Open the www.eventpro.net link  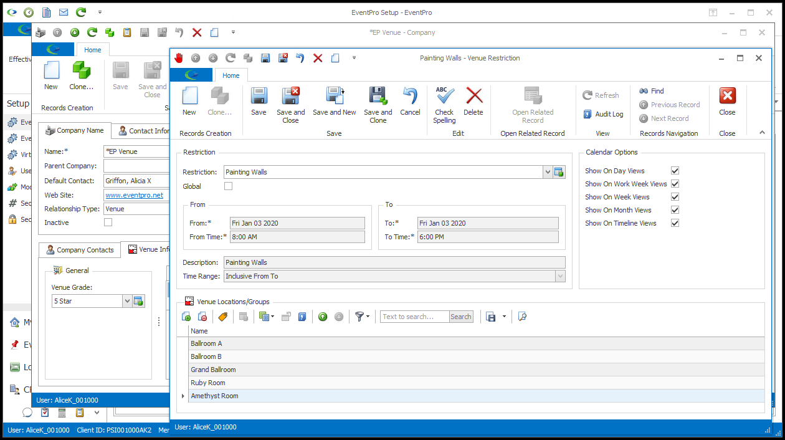pos(135,195)
